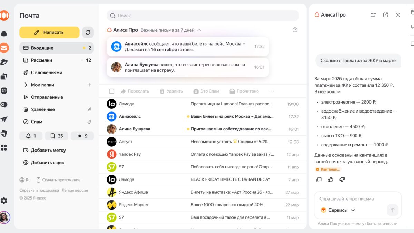Click the Написать compose button
This screenshot has height=233, width=414.
49,32
